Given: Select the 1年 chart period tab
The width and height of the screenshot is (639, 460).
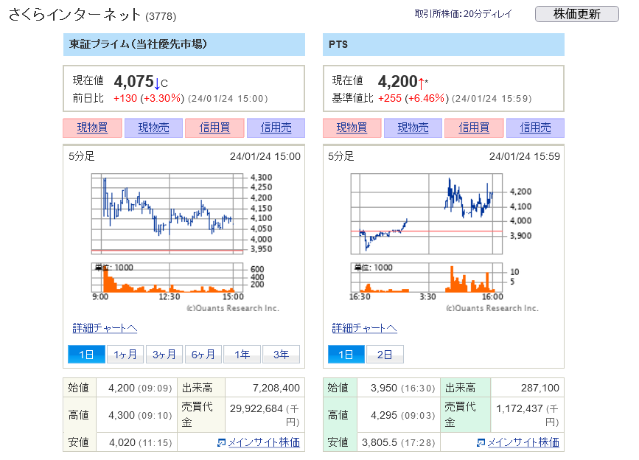Looking at the screenshot, I should tap(242, 355).
